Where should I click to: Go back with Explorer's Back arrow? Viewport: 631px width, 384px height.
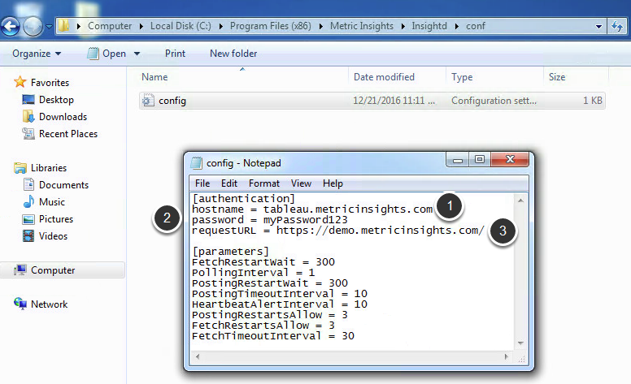click(x=10, y=26)
